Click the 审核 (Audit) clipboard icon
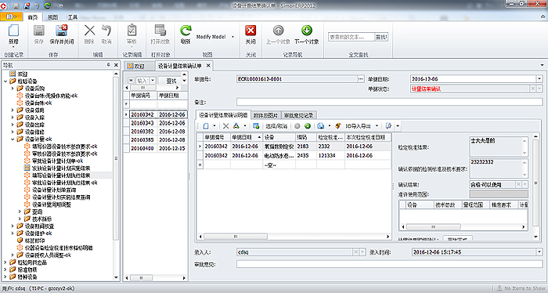Viewport: 548px width, 293px height. (x=132, y=31)
